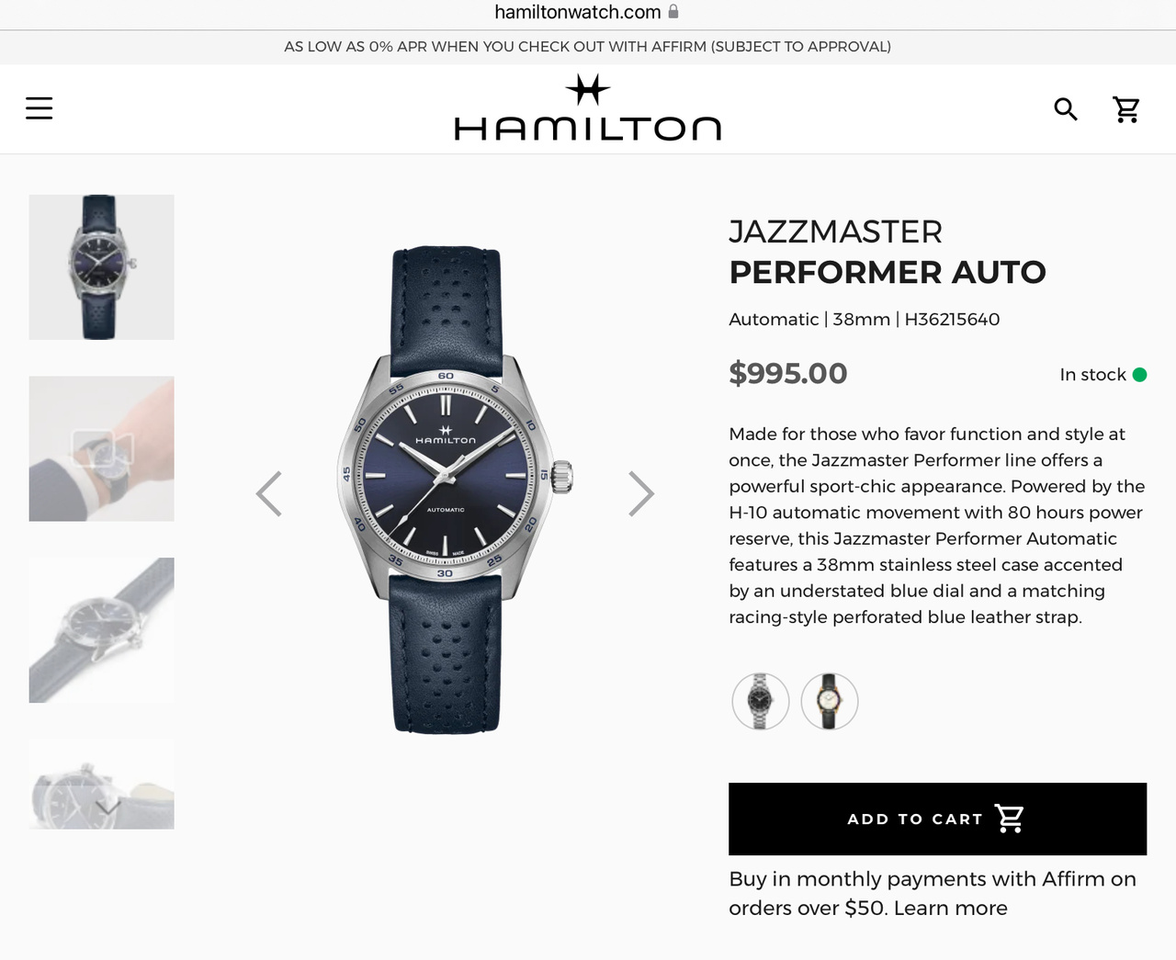Show next product image with right arrow
This screenshot has height=960, width=1176.
coord(641,493)
